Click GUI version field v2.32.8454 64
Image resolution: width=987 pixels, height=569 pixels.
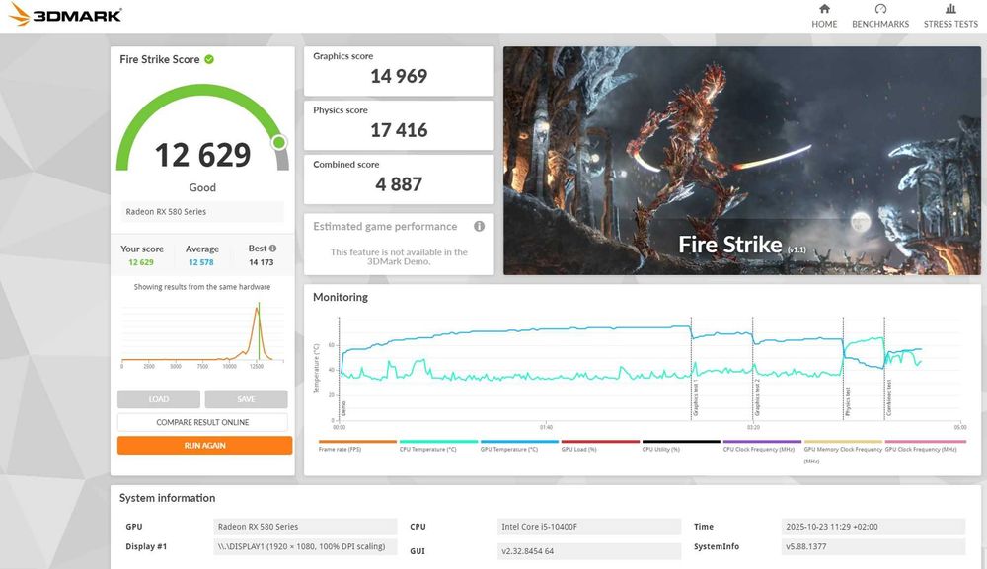click(589, 551)
